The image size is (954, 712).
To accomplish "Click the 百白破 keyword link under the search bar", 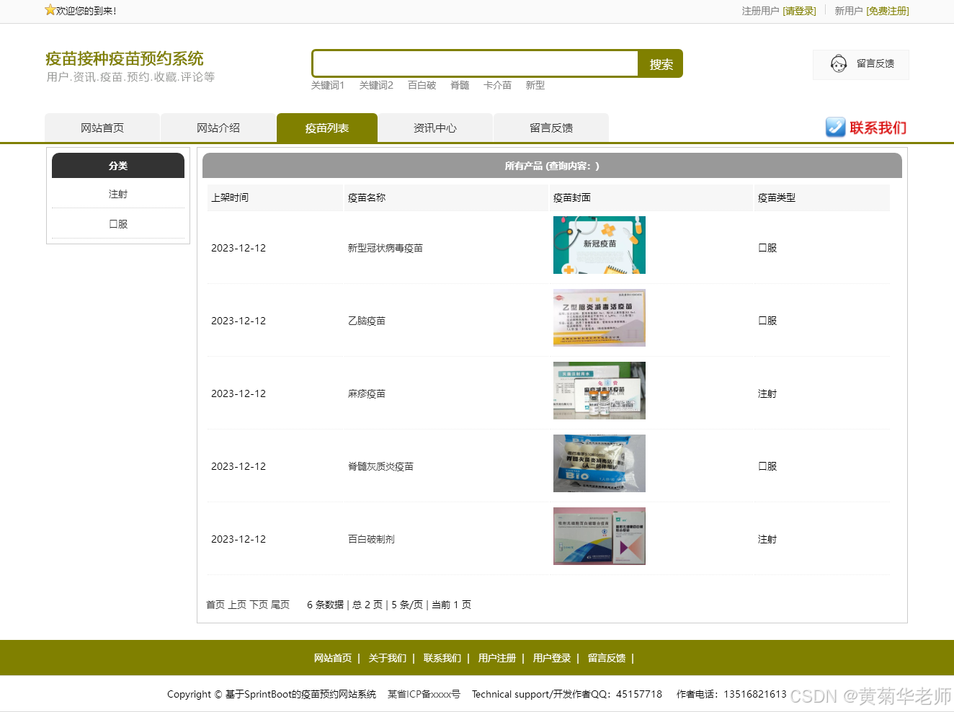I will (x=422, y=85).
